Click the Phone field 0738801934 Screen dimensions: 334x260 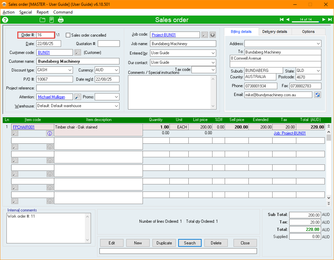261,86
